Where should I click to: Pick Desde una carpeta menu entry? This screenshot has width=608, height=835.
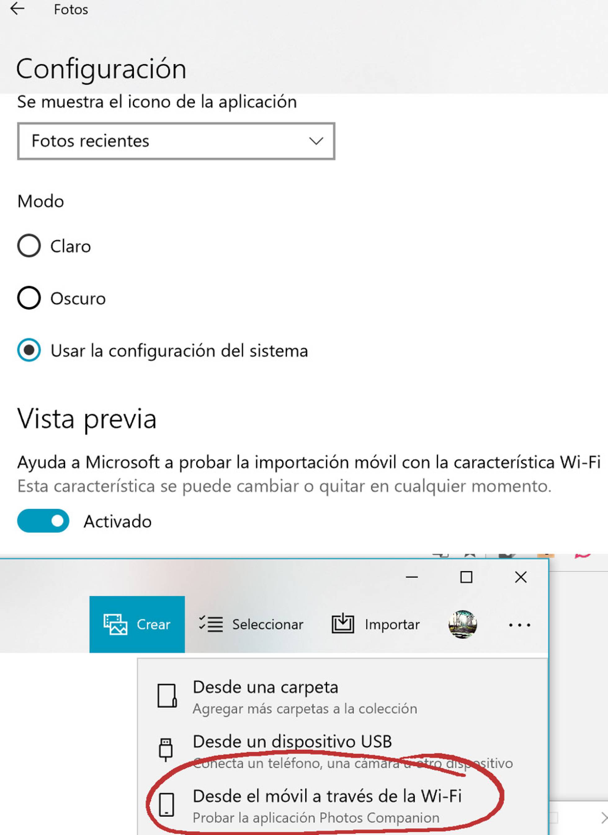[265, 687]
